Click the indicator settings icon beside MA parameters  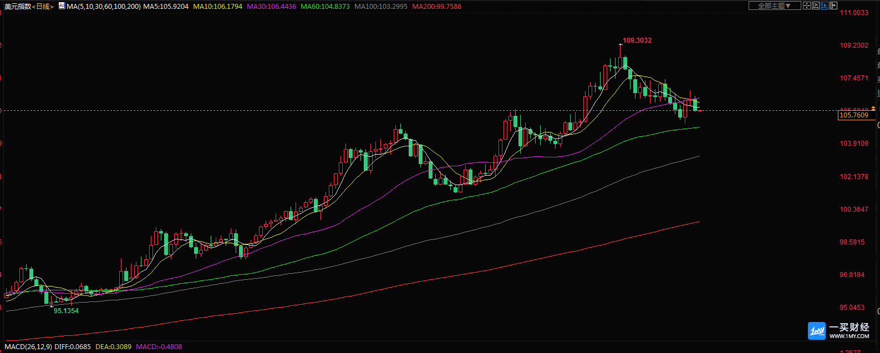point(61,7)
